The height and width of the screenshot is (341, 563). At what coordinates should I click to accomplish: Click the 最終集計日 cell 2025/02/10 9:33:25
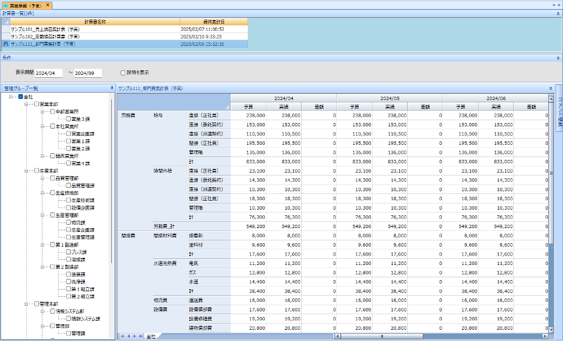214,37
